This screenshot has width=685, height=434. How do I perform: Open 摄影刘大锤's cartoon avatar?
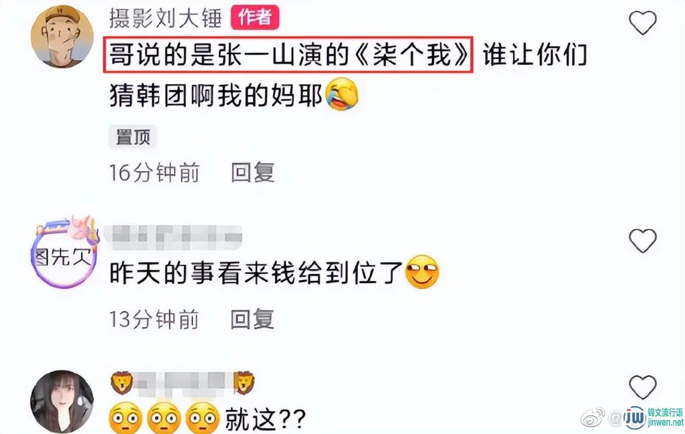pyautogui.click(x=62, y=37)
